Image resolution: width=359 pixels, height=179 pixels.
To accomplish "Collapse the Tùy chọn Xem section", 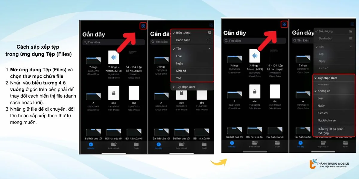I will click(x=327, y=78).
